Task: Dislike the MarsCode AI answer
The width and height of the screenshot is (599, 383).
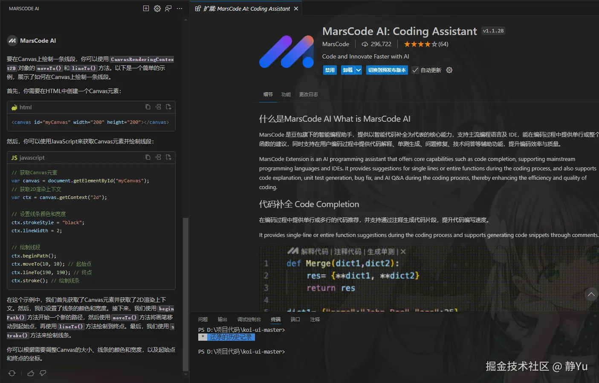Action: coord(43,373)
